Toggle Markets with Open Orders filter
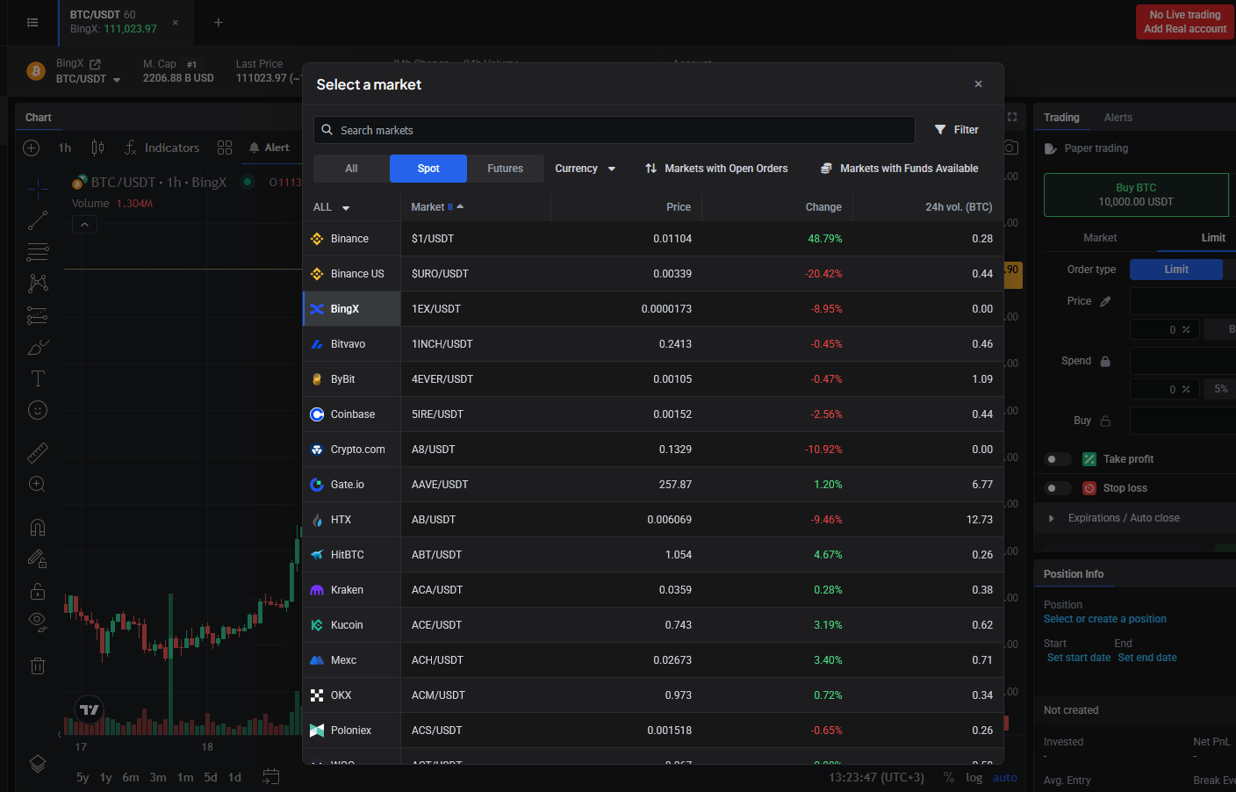The height and width of the screenshot is (792, 1236). click(716, 169)
